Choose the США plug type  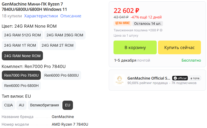click(x=8, y=105)
